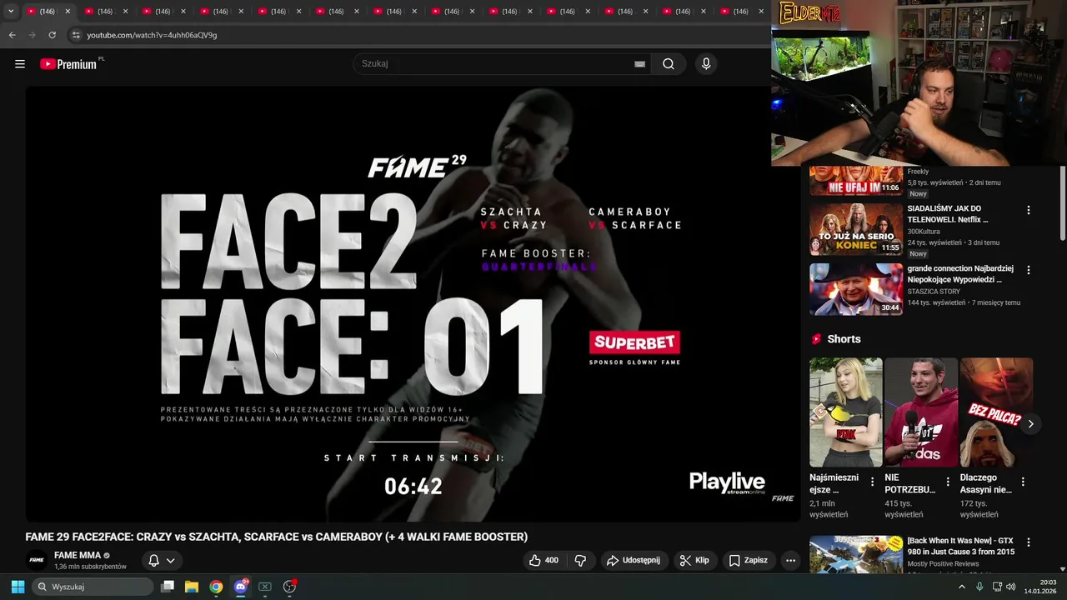Image resolution: width=1067 pixels, height=600 pixels.
Task: Open more actions three-dot button under video
Action: (x=791, y=560)
